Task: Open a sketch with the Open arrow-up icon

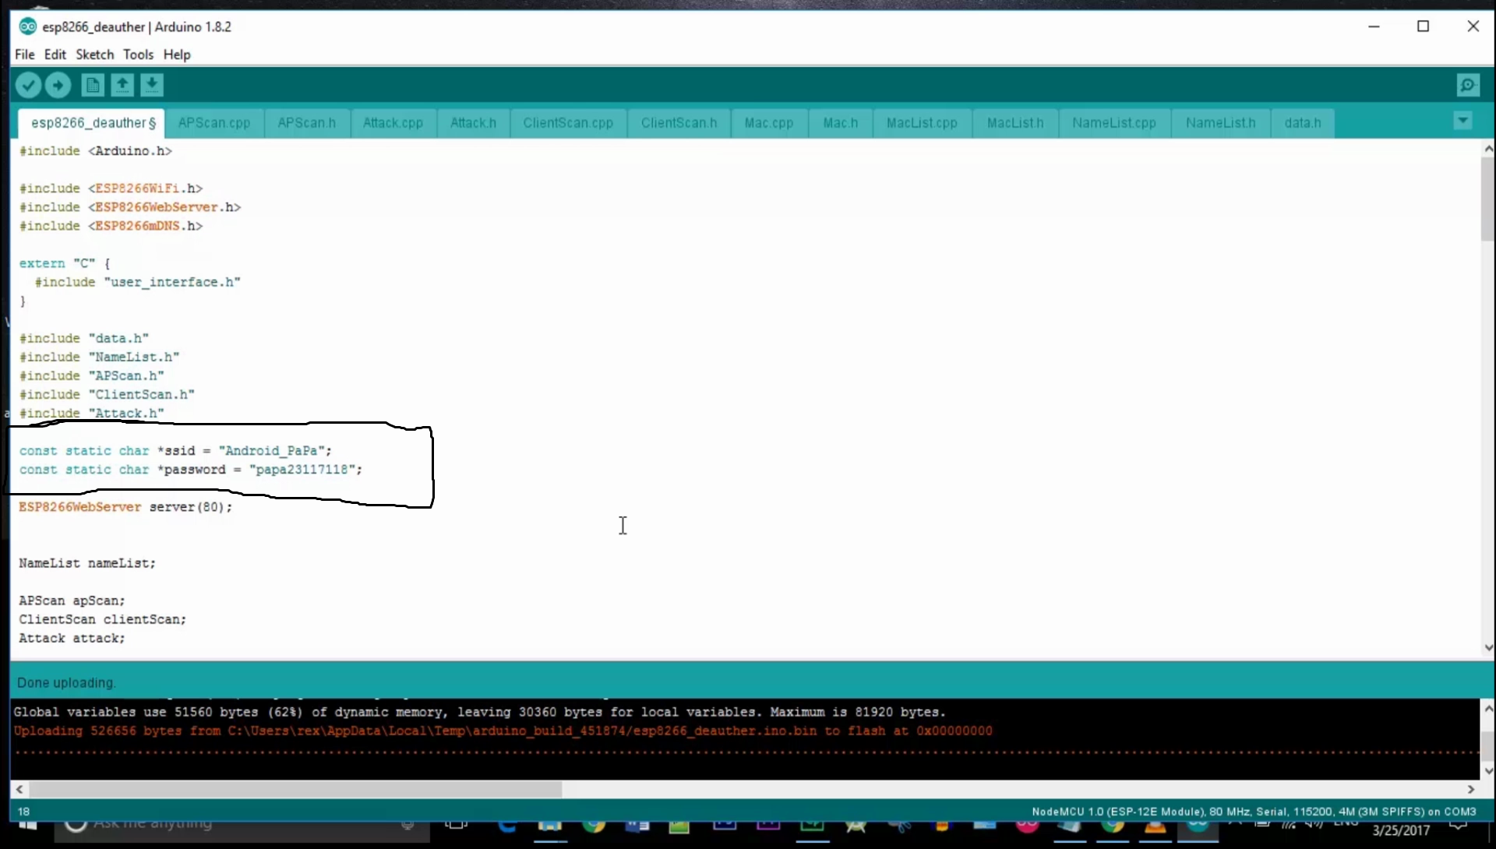Action: tap(122, 85)
